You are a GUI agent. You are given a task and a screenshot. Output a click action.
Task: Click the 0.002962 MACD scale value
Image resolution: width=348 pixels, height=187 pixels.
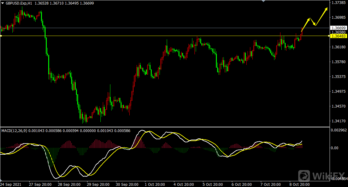[x=339, y=130]
